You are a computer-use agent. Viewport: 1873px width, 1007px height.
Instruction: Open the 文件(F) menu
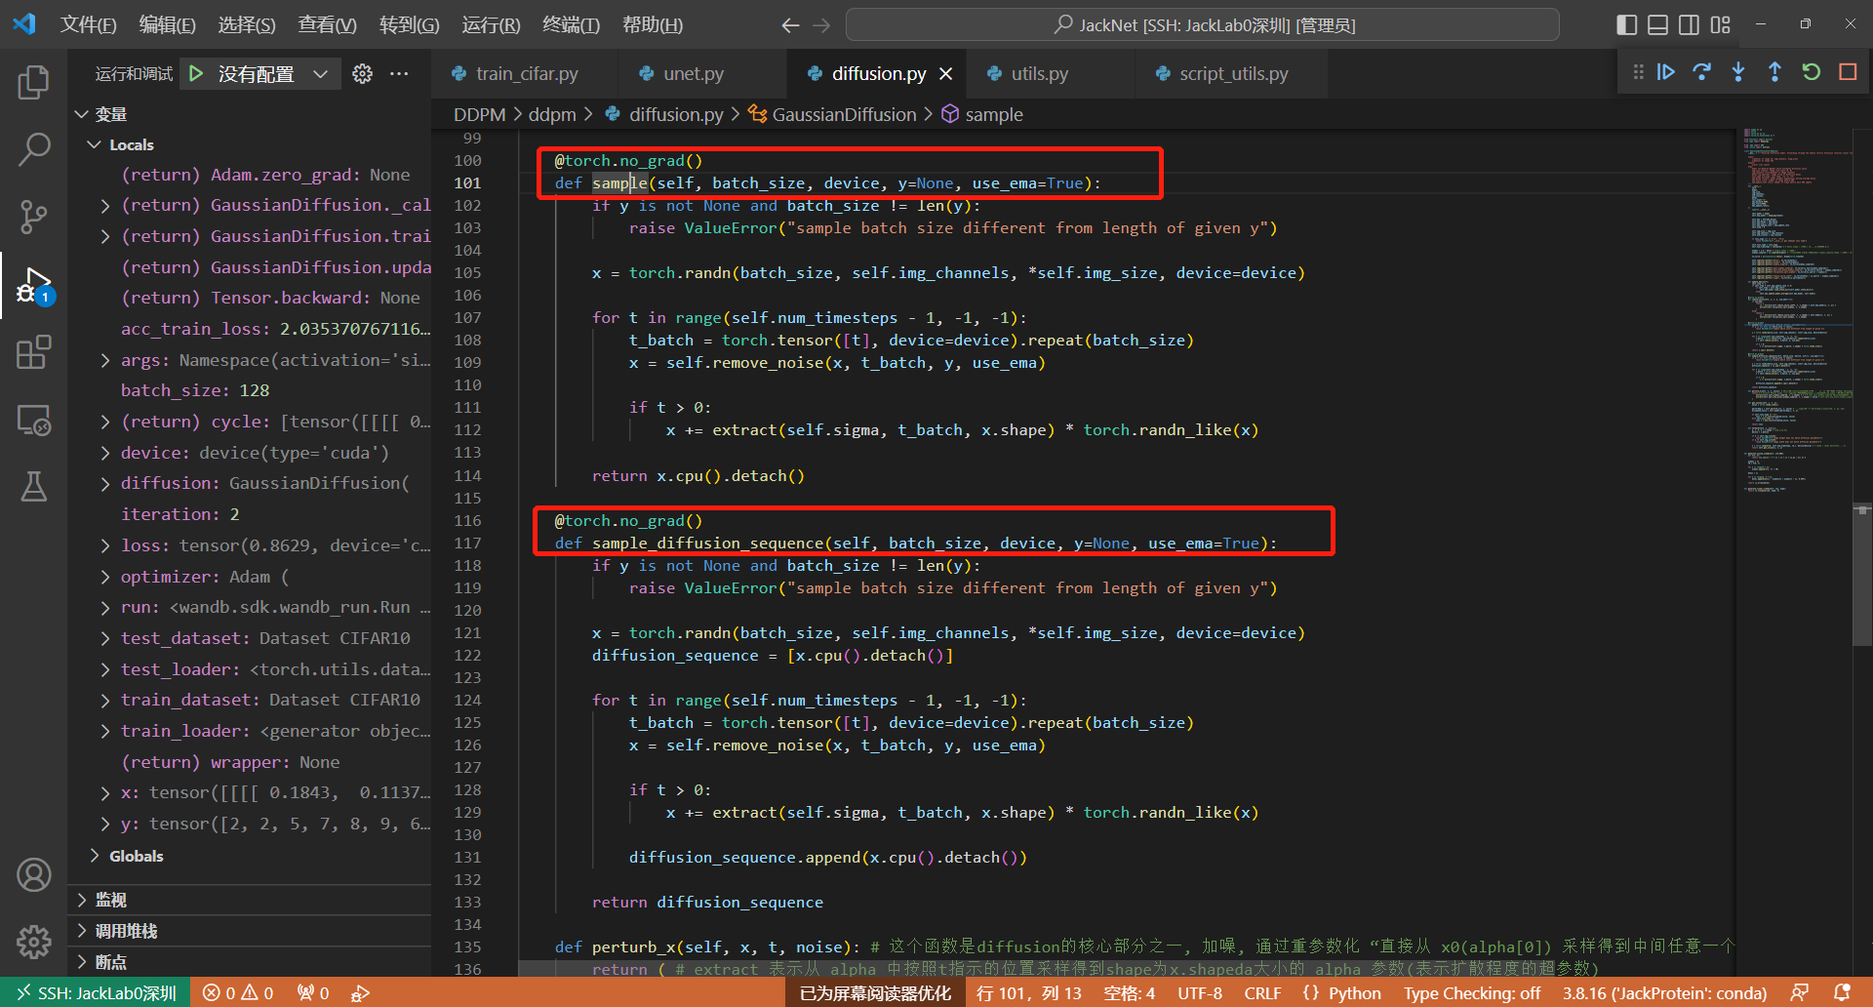coord(88,25)
